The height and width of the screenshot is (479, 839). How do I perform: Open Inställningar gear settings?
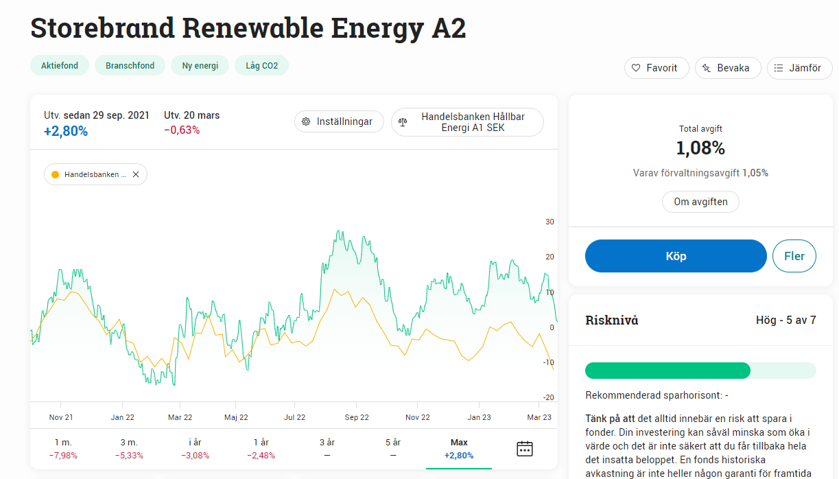(307, 121)
